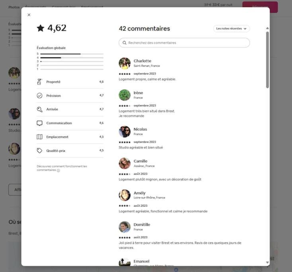Screen dimensions: 292x272
Task: Click the Arrivée key icon
Action: pos(39,109)
